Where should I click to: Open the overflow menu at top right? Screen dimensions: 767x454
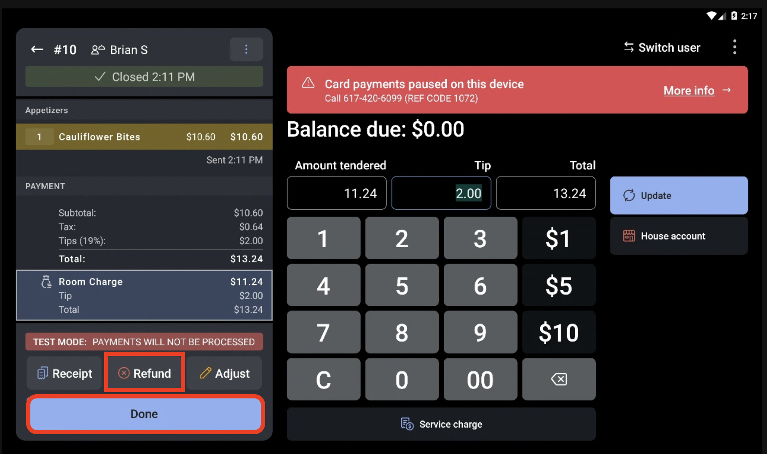click(735, 47)
